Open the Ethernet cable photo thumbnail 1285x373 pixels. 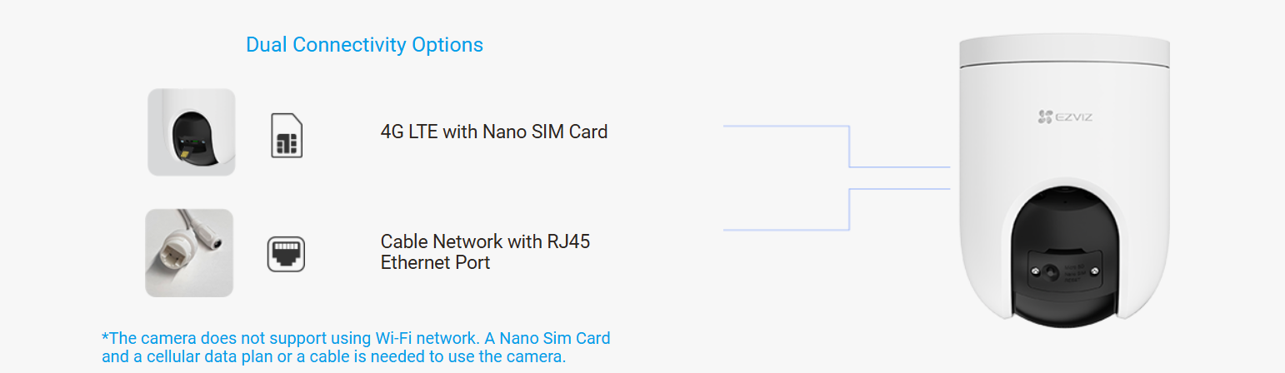click(189, 253)
